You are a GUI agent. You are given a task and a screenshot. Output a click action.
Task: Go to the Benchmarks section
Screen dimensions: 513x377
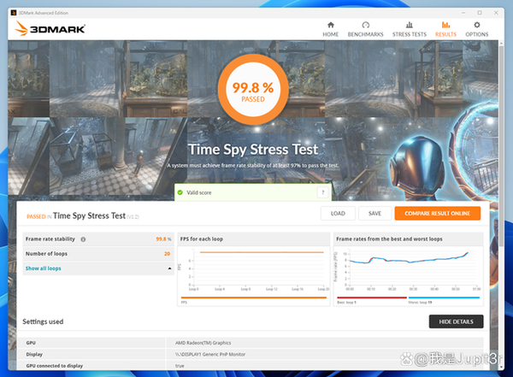[x=365, y=29]
